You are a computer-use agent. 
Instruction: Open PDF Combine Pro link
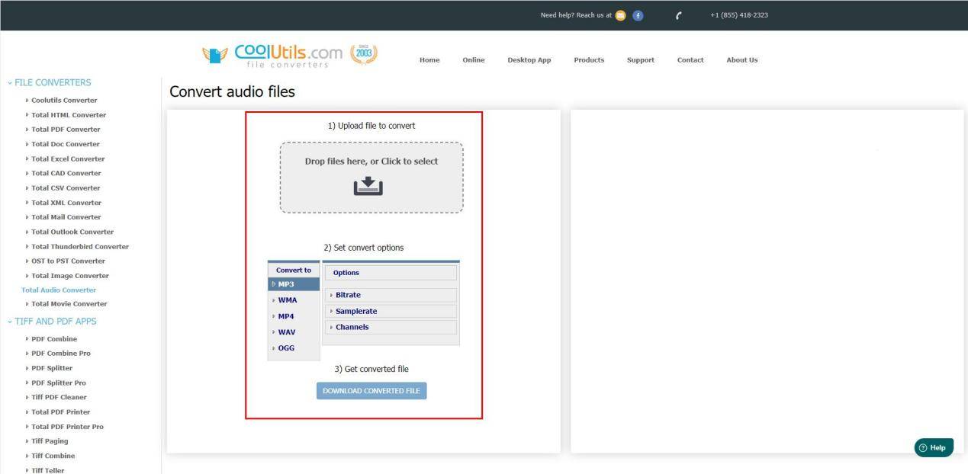click(61, 354)
